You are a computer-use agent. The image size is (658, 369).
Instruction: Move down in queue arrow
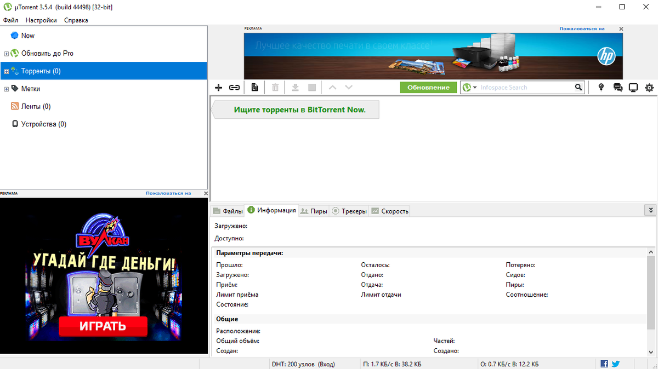[349, 88]
